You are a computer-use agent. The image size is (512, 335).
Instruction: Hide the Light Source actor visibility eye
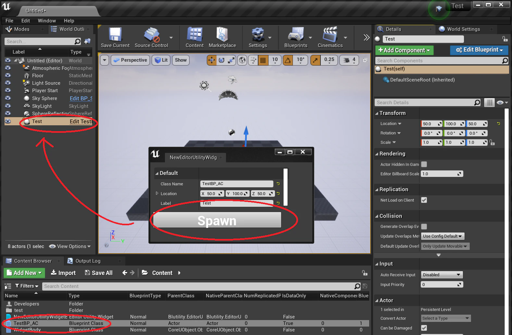coord(8,83)
